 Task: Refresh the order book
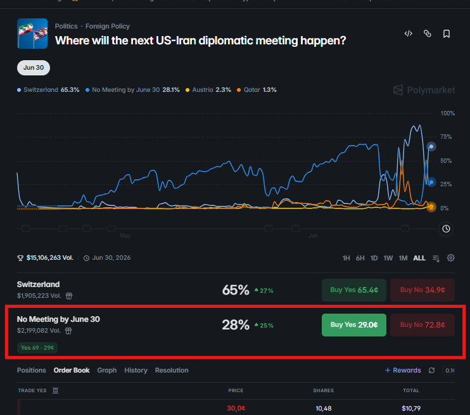[431, 370]
